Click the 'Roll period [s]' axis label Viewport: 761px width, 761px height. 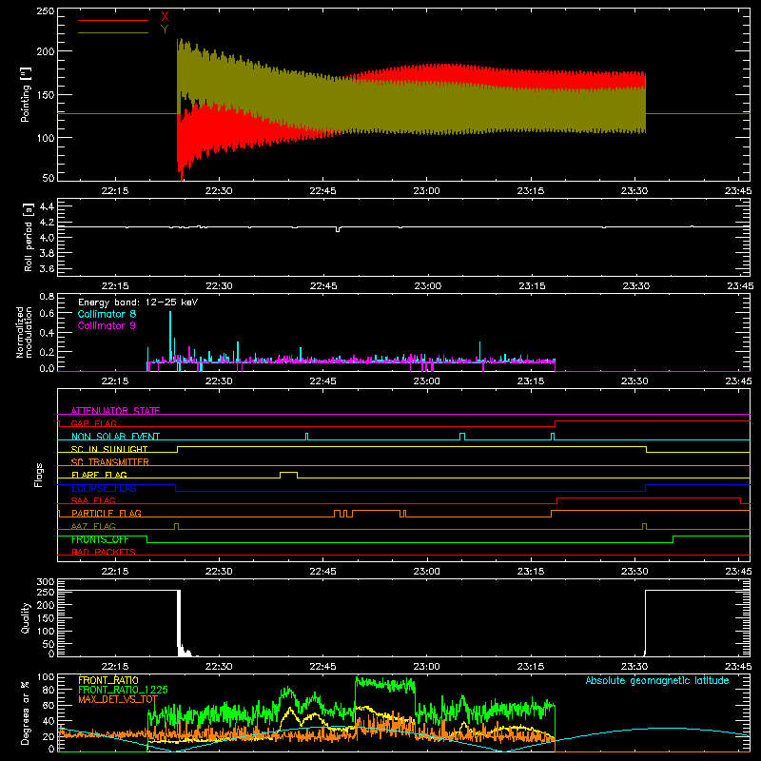coord(28,237)
